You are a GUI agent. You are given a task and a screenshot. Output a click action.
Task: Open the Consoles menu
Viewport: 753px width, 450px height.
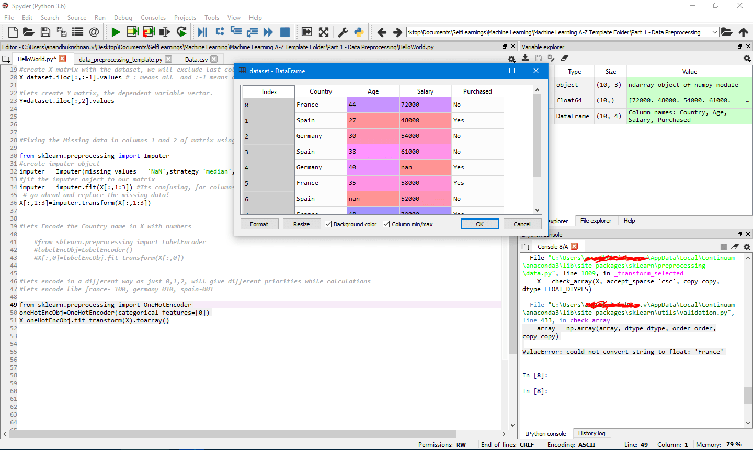coord(153,17)
